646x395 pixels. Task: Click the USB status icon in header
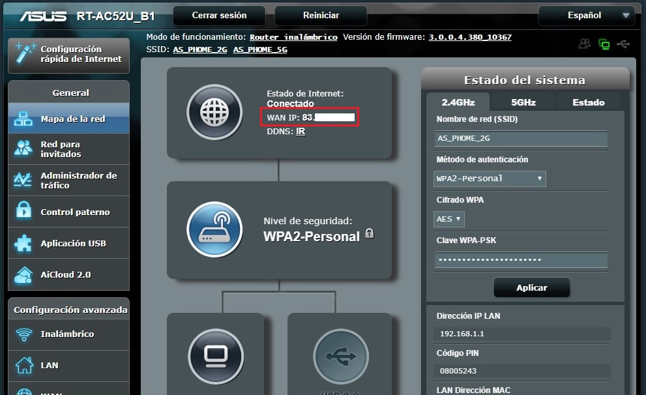(623, 44)
